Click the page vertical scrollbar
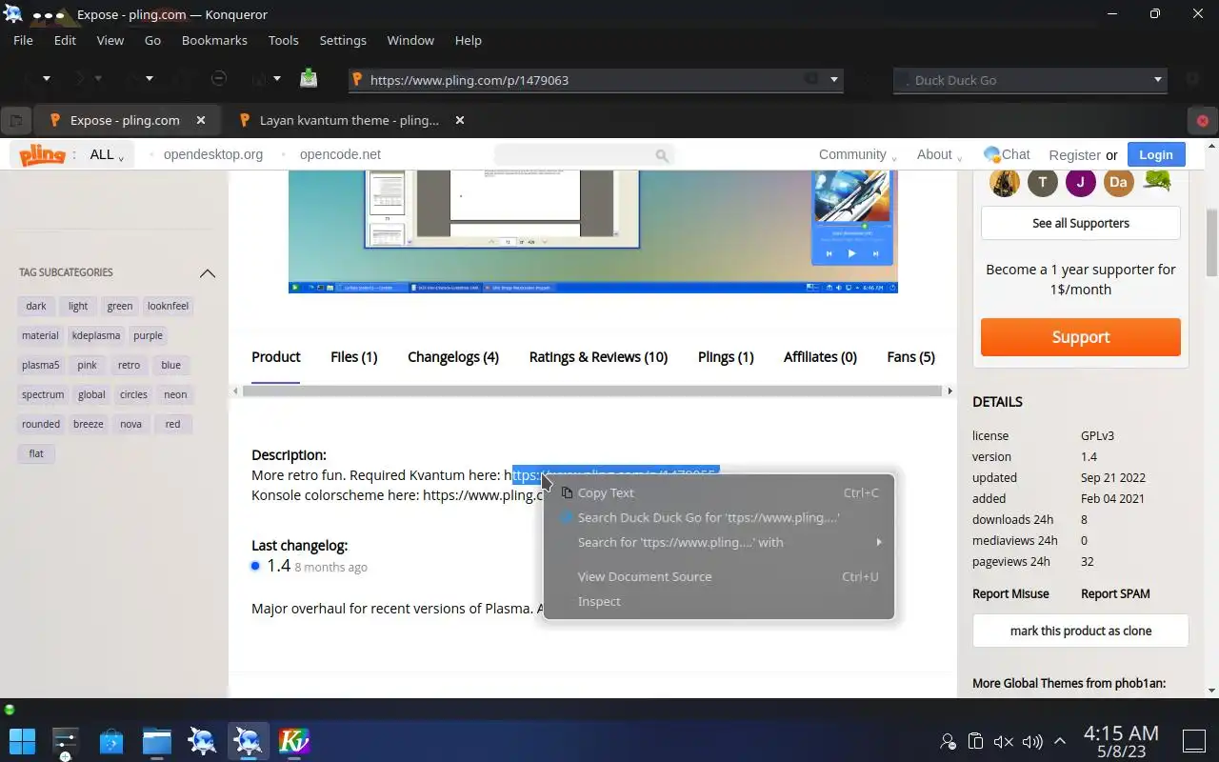 click(1211, 243)
